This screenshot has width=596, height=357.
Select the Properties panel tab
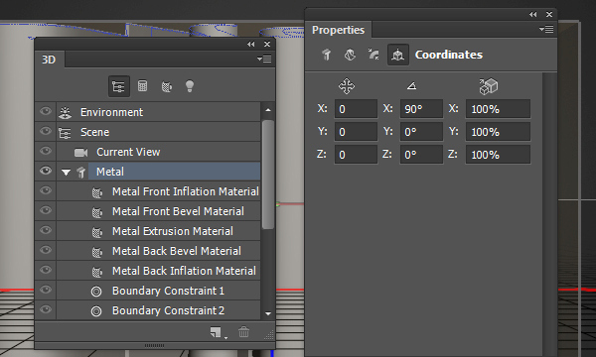[339, 30]
